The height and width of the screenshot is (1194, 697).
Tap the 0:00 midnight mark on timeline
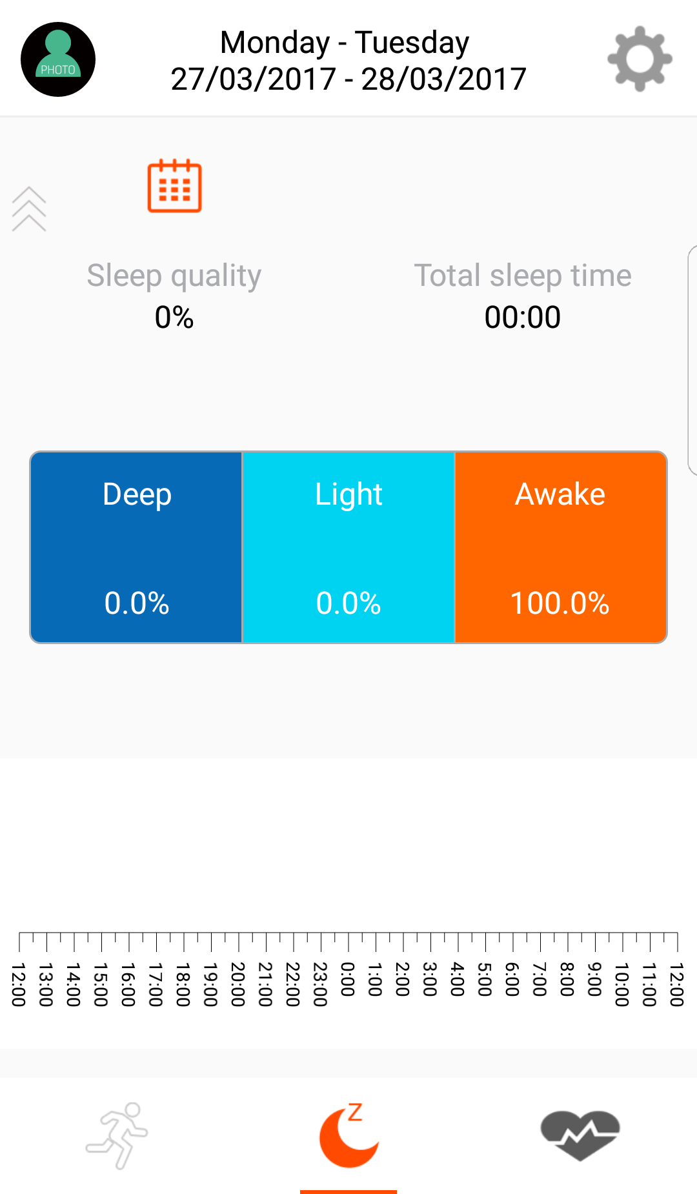click(x=348, y=979)
